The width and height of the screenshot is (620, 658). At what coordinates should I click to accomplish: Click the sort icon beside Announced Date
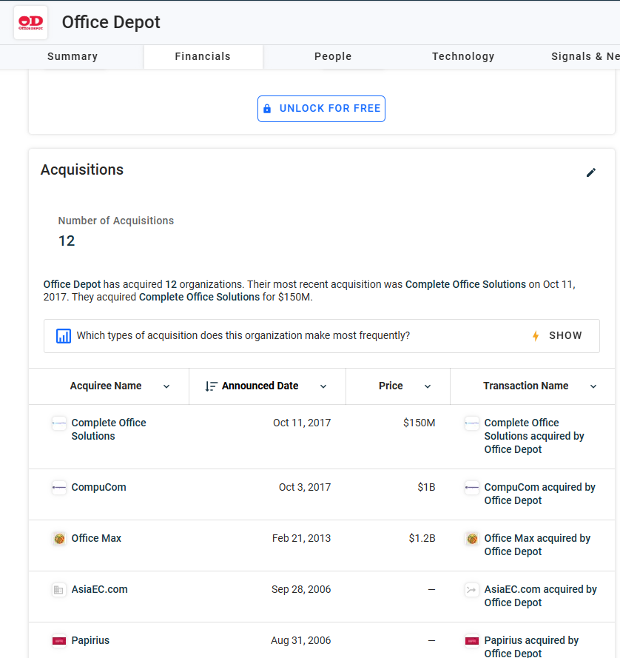[x=211, y=386]
